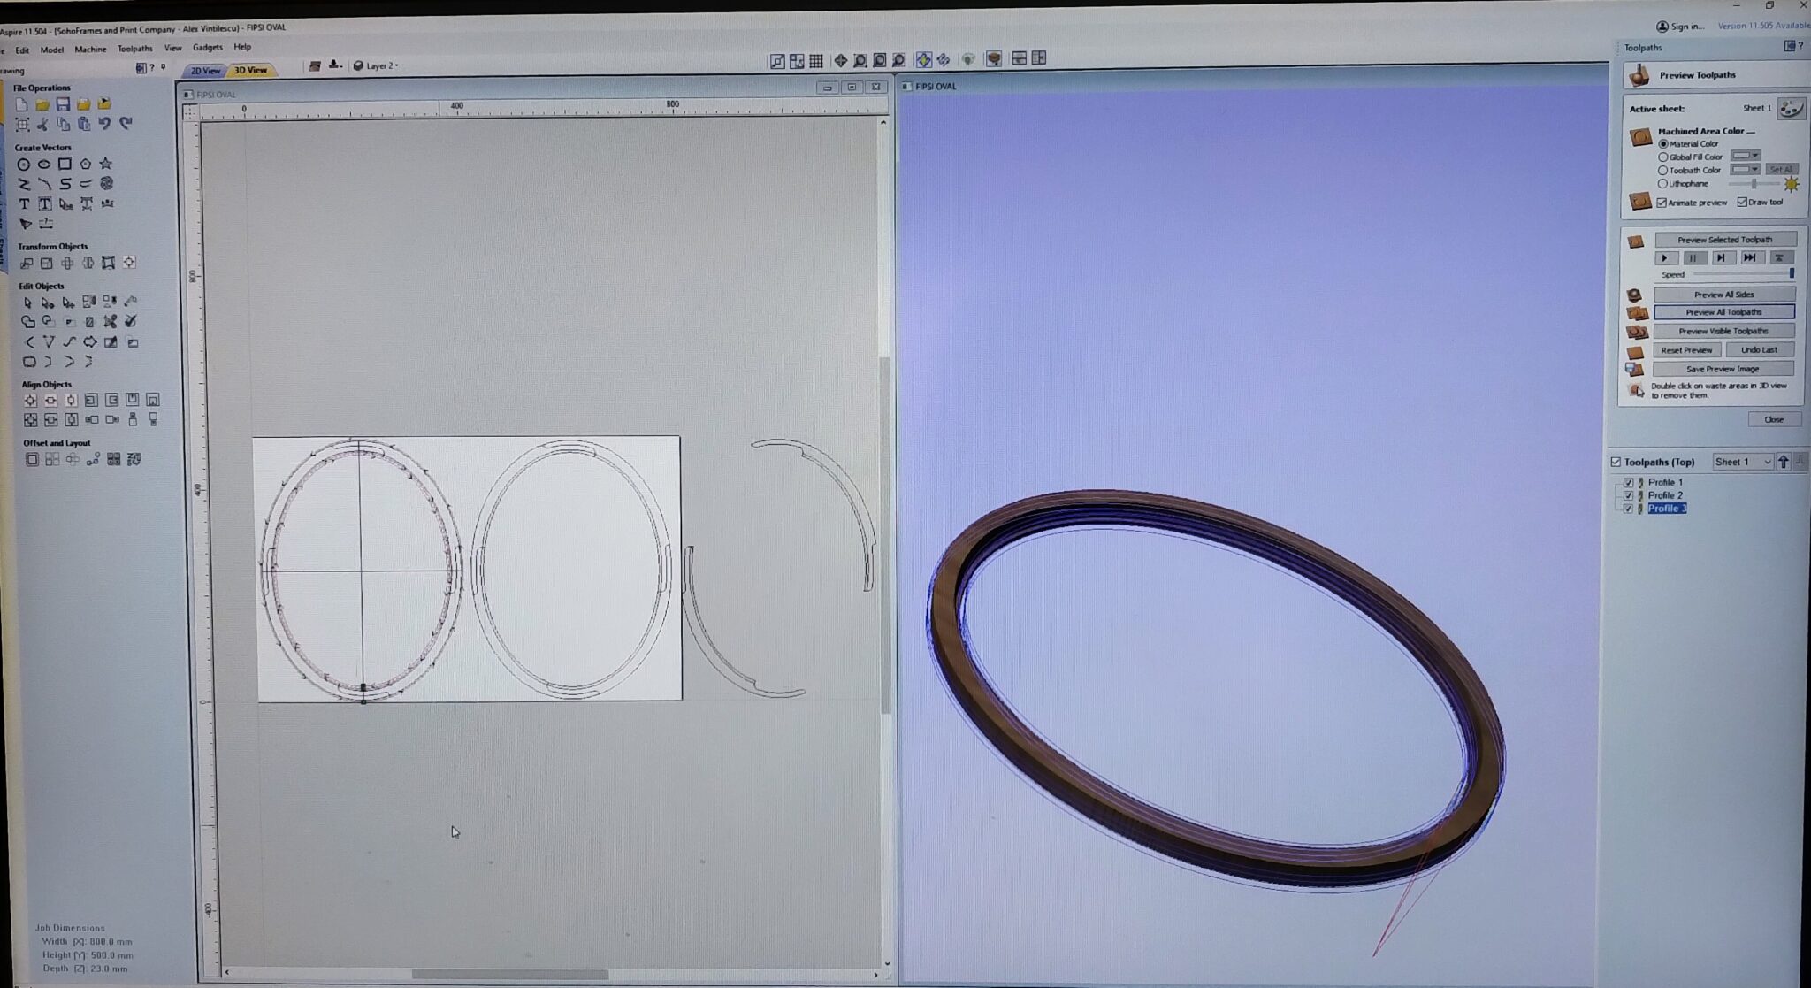This screenshot has height=988, width=1811.
Task: Disable the Animate preview checkbox
Action: [1662, 203]
